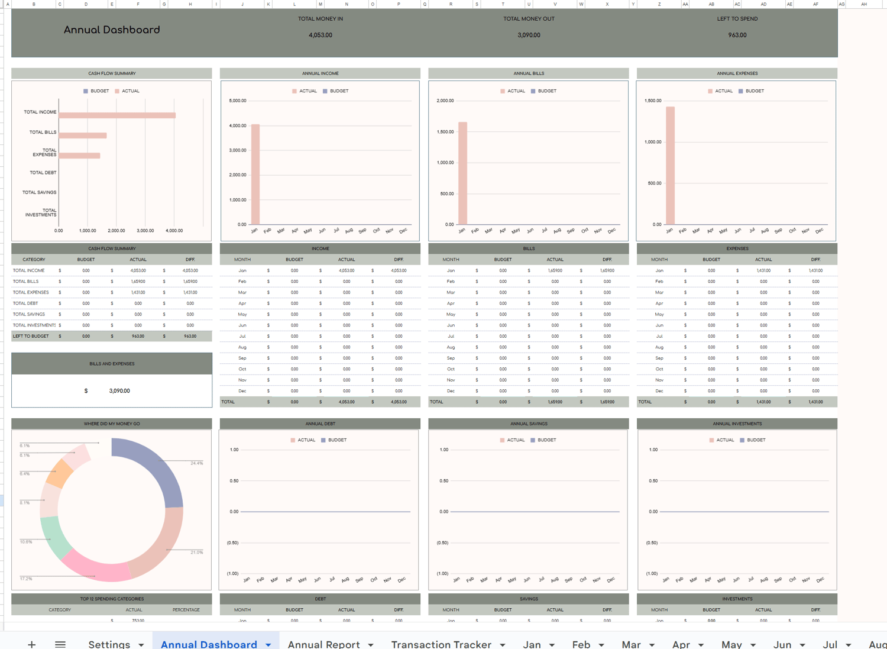Open the all sheets list icon
This screenshot has height=649, width=887.
[60, 644]
